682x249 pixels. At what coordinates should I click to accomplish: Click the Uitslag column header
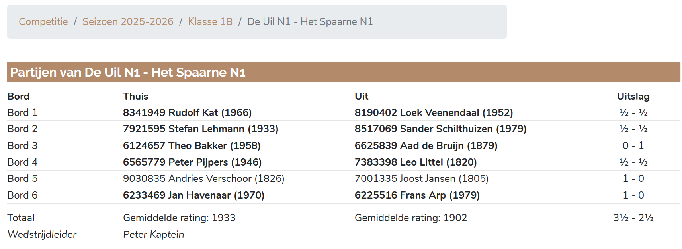pyautogui.click(x=633, y=96)
